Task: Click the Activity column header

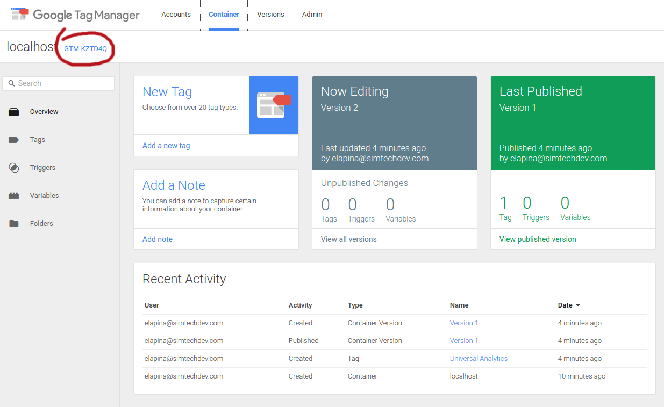Action: [300, 305]
